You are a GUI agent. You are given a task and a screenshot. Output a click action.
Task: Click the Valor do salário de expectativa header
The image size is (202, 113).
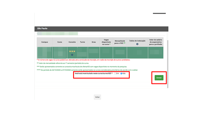coord(156,42)
